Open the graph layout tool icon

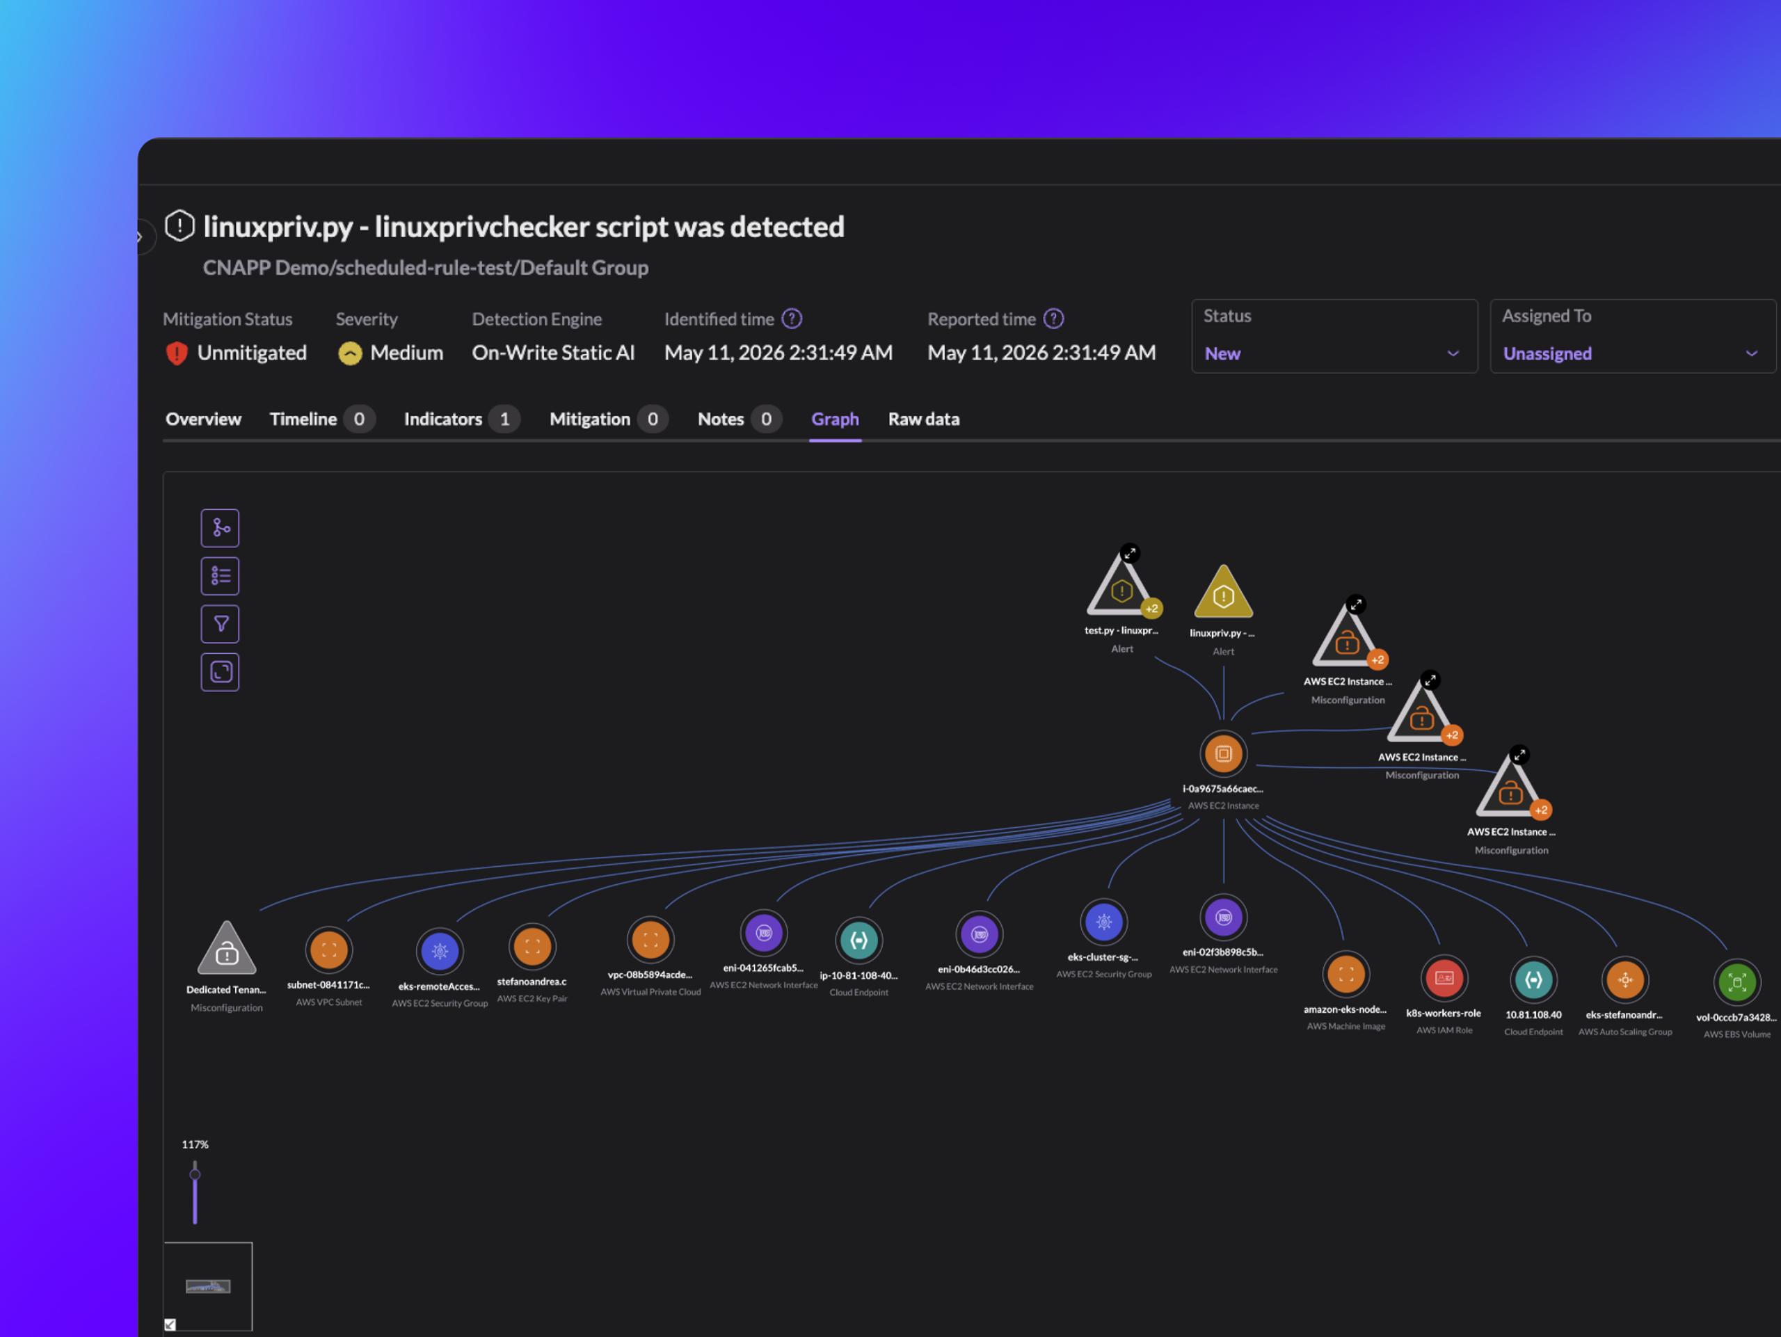[220, 528]
